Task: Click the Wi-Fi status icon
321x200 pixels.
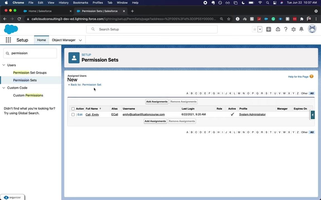Action: tap(260, 3)
